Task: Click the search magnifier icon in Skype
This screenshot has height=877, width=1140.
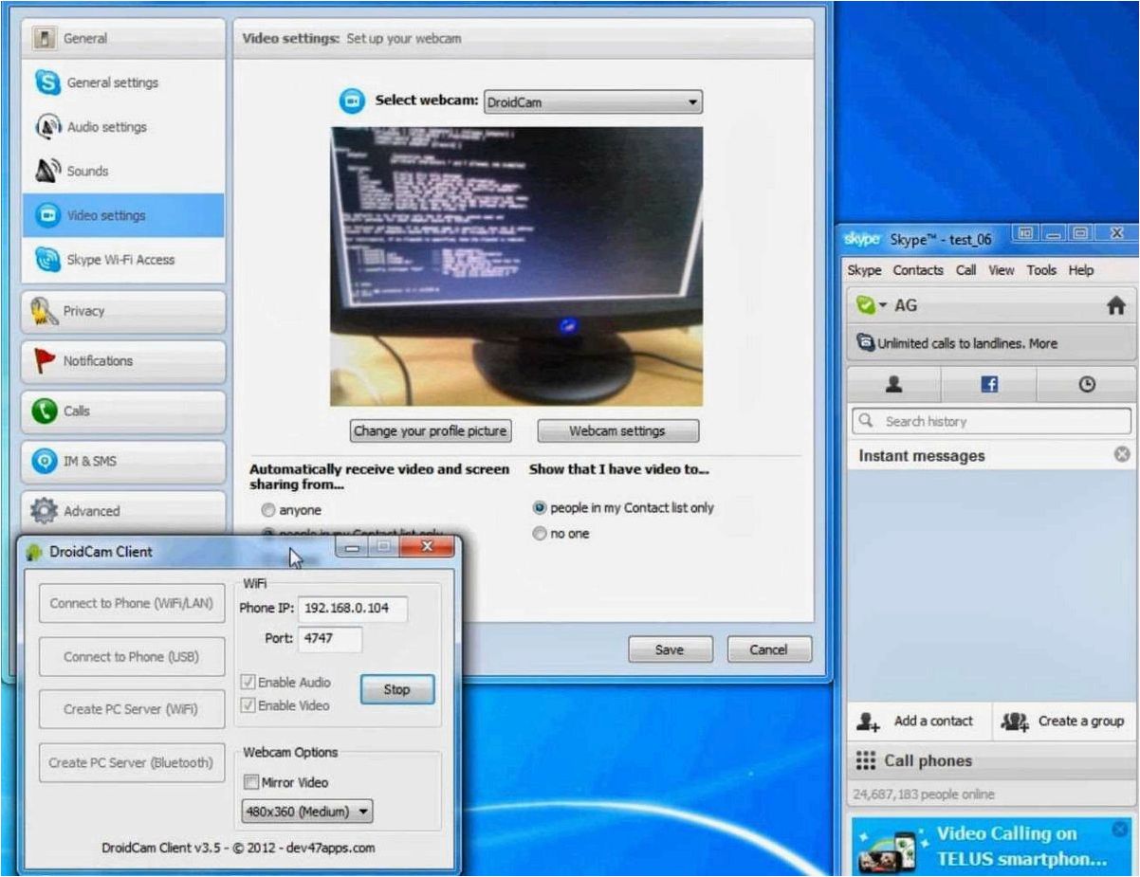Action: pos(865,421)
